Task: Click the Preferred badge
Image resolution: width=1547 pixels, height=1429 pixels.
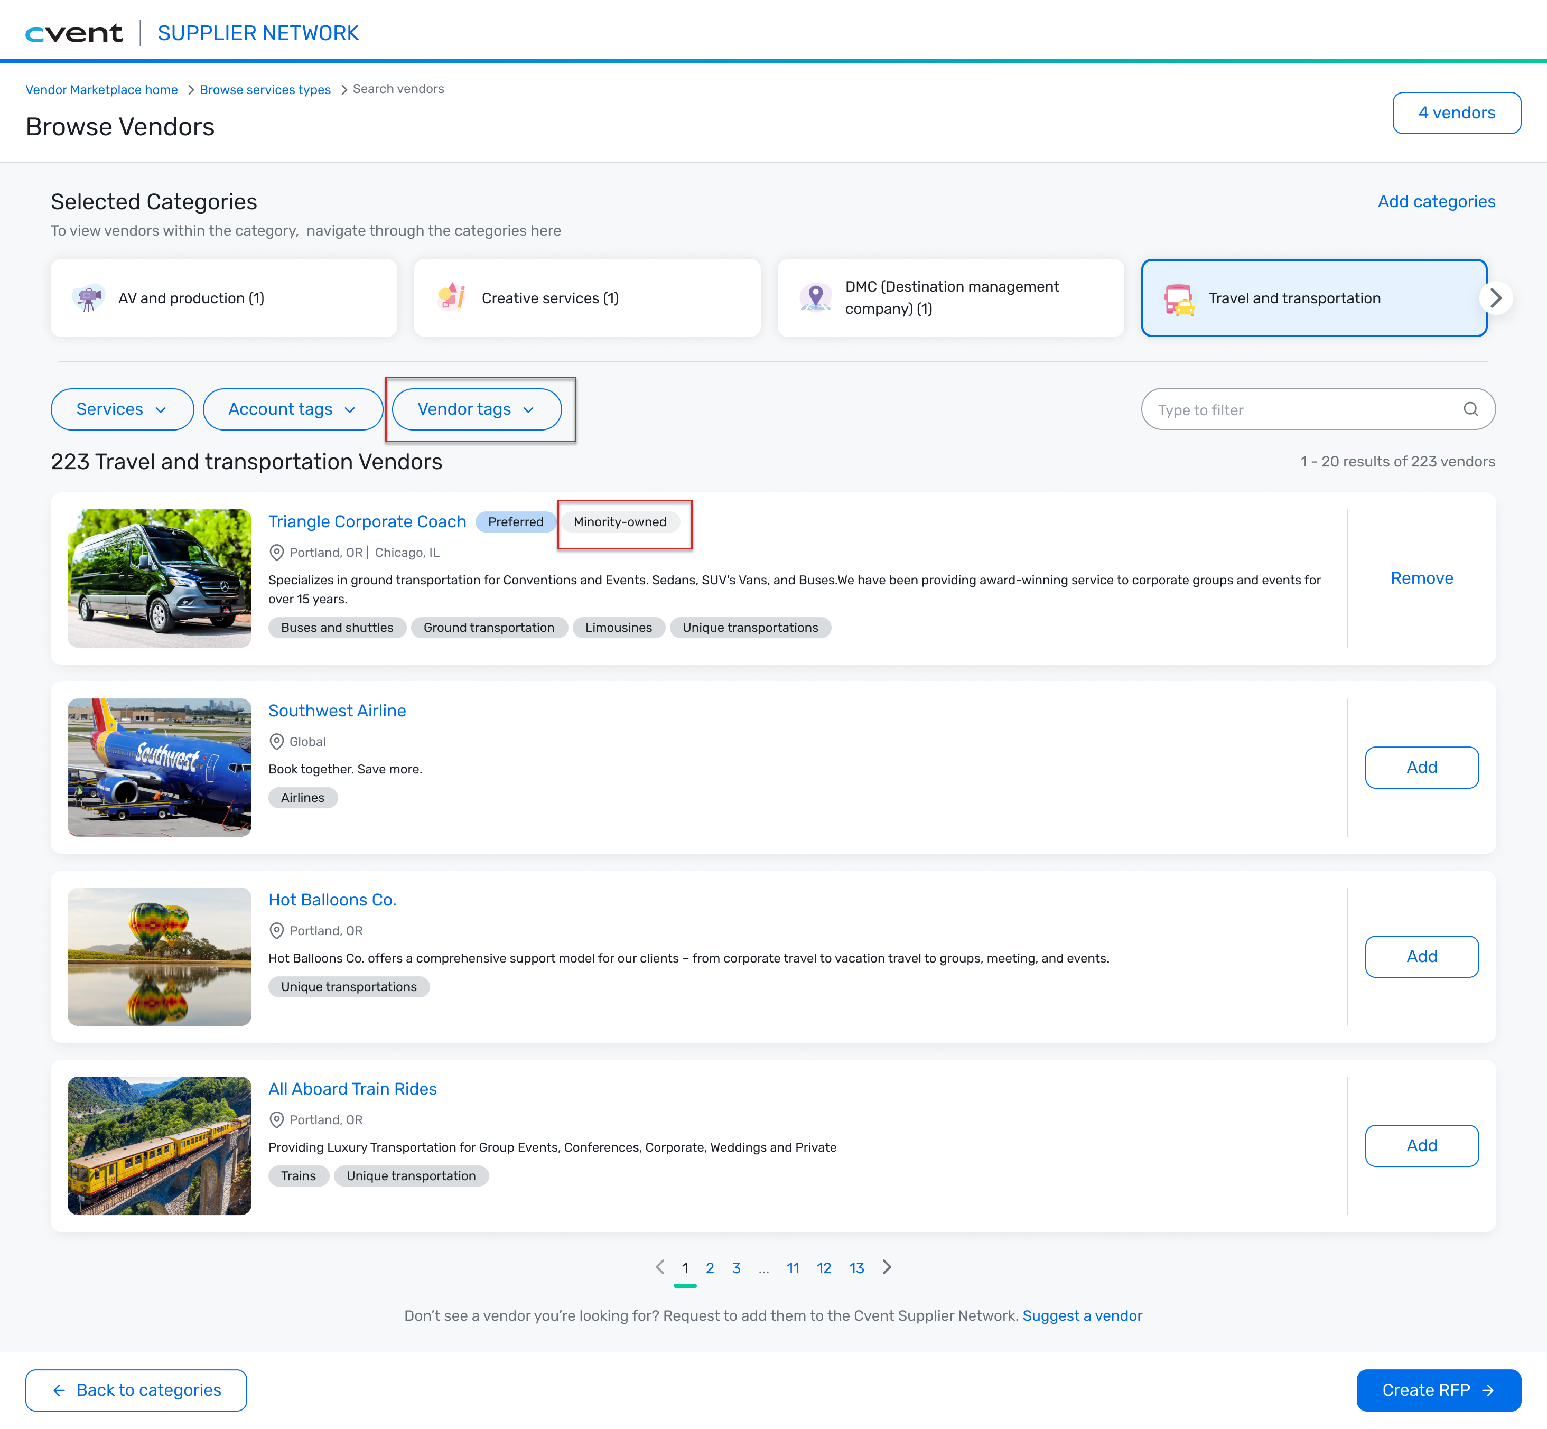Action: tap(516, 522)
